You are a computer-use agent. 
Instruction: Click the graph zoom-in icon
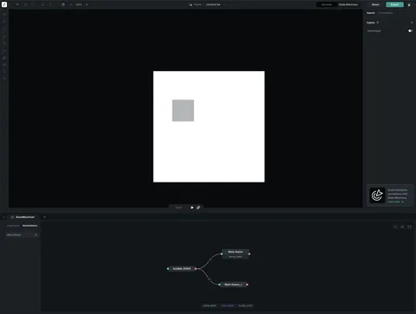[x=402, y=227]
